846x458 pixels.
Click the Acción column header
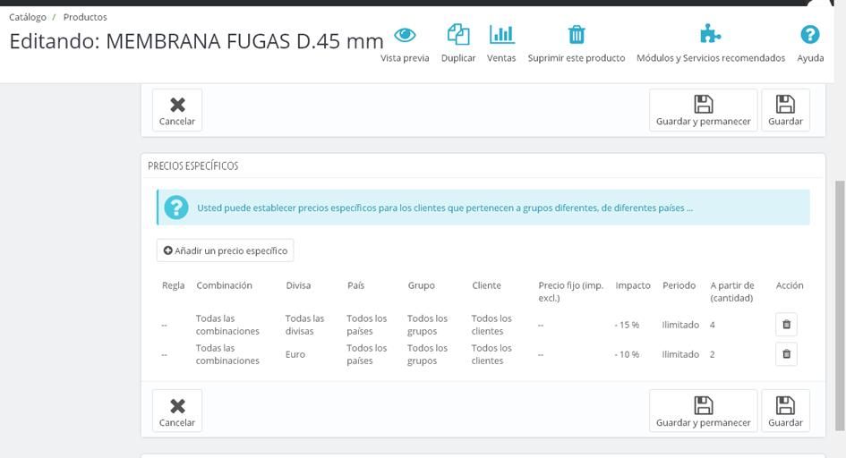click(790, 285)
